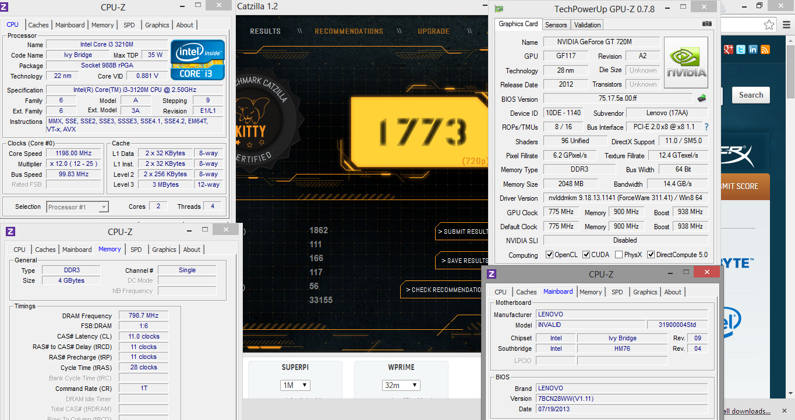Click the Southbridge HM76 field
795x420 pixels.
[x=622, y=348]
